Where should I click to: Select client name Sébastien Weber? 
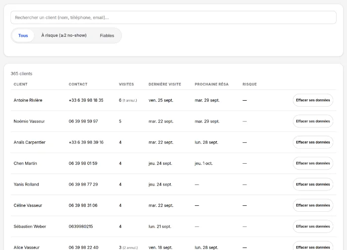tap(30, 226)
